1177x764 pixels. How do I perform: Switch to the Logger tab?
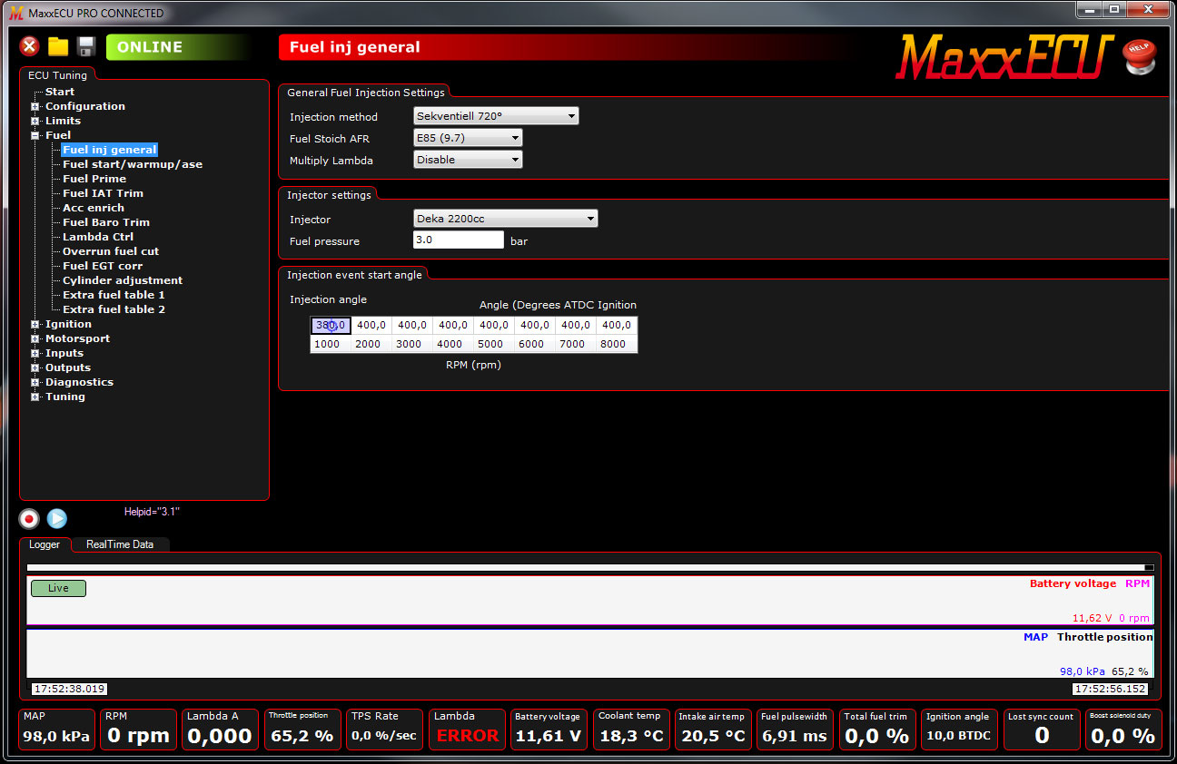pos(45,544)
